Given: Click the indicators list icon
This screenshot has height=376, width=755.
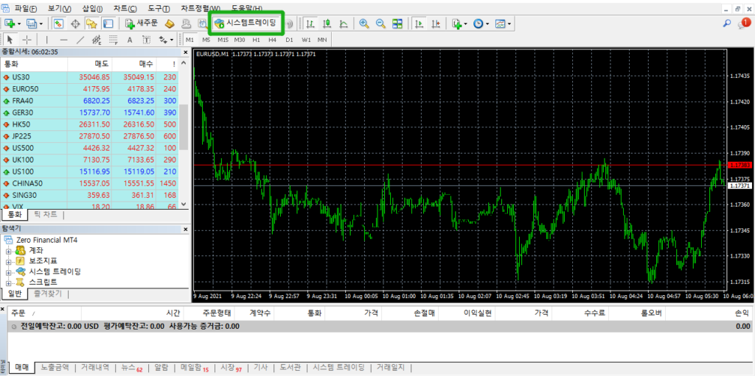Looking at the screenshot, I should [x=457, y=23].
